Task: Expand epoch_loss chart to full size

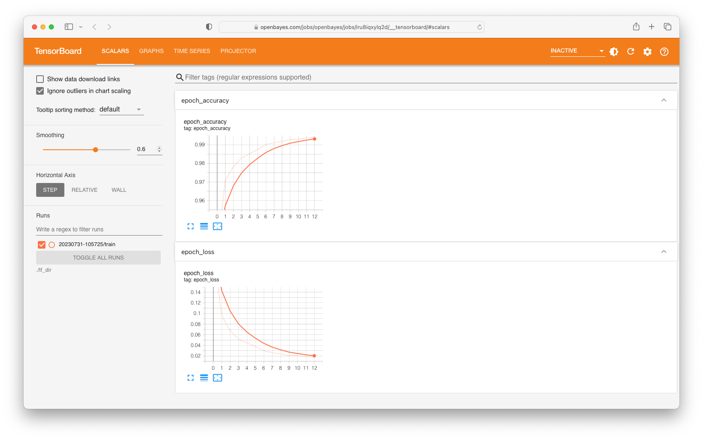Action: pos(191,378)
